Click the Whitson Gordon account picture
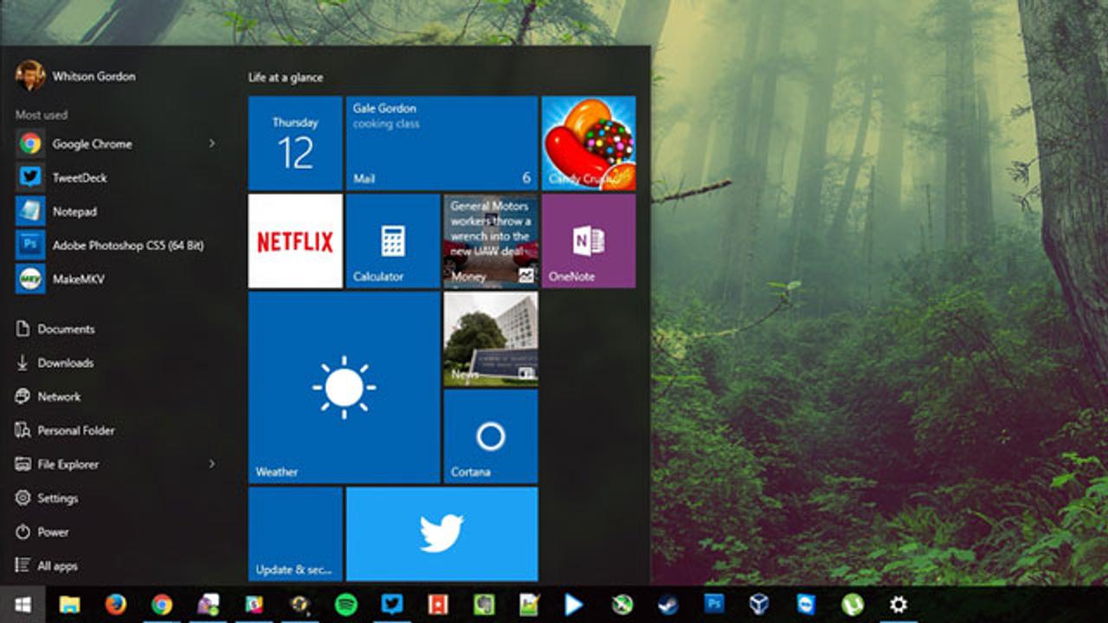 tap(32, 76)
